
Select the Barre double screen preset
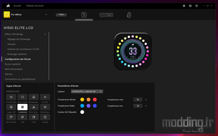coord(11,117)
